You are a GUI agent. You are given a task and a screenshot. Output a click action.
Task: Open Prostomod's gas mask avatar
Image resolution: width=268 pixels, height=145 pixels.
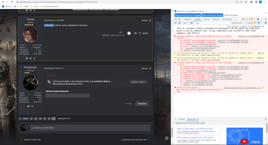click(x=31, y=83)
